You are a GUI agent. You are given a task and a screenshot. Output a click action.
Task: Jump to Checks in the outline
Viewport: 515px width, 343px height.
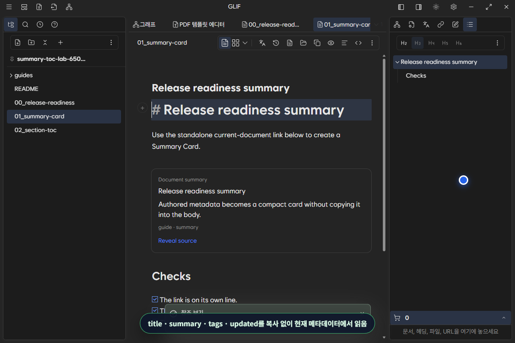pyautogui.click(x=416, y=75)
